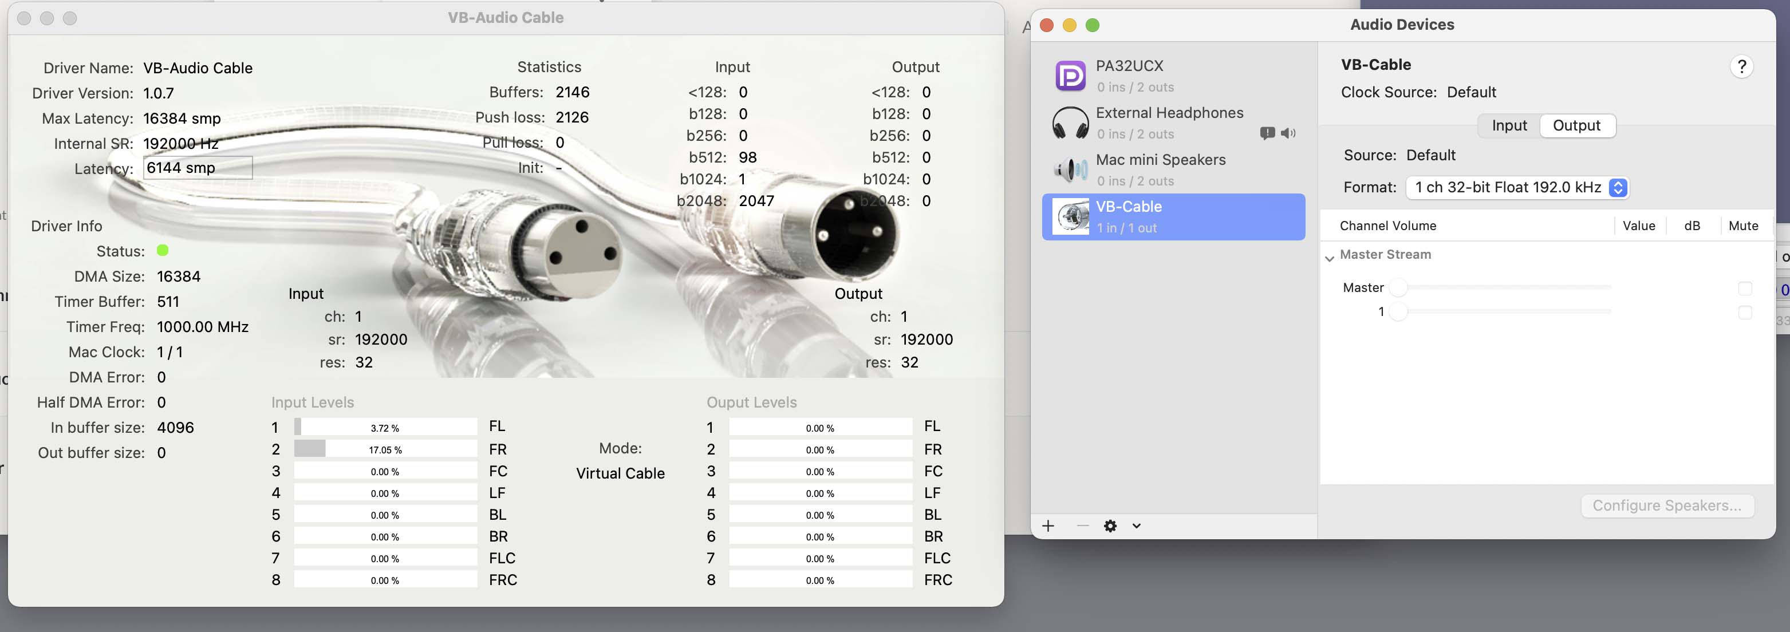The image size is (1790, 632).
Task: Click the Buffers 2146 statistic
Action: pyautogui.click(x=572, y=92)
